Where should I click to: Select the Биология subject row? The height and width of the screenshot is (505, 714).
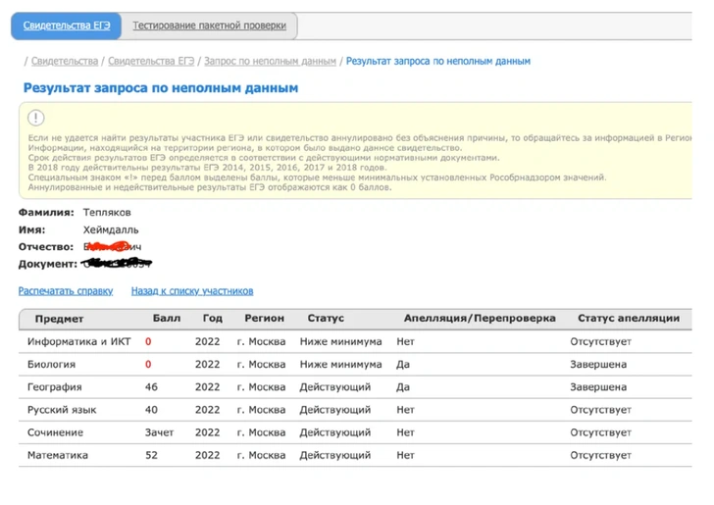point(52,365)
